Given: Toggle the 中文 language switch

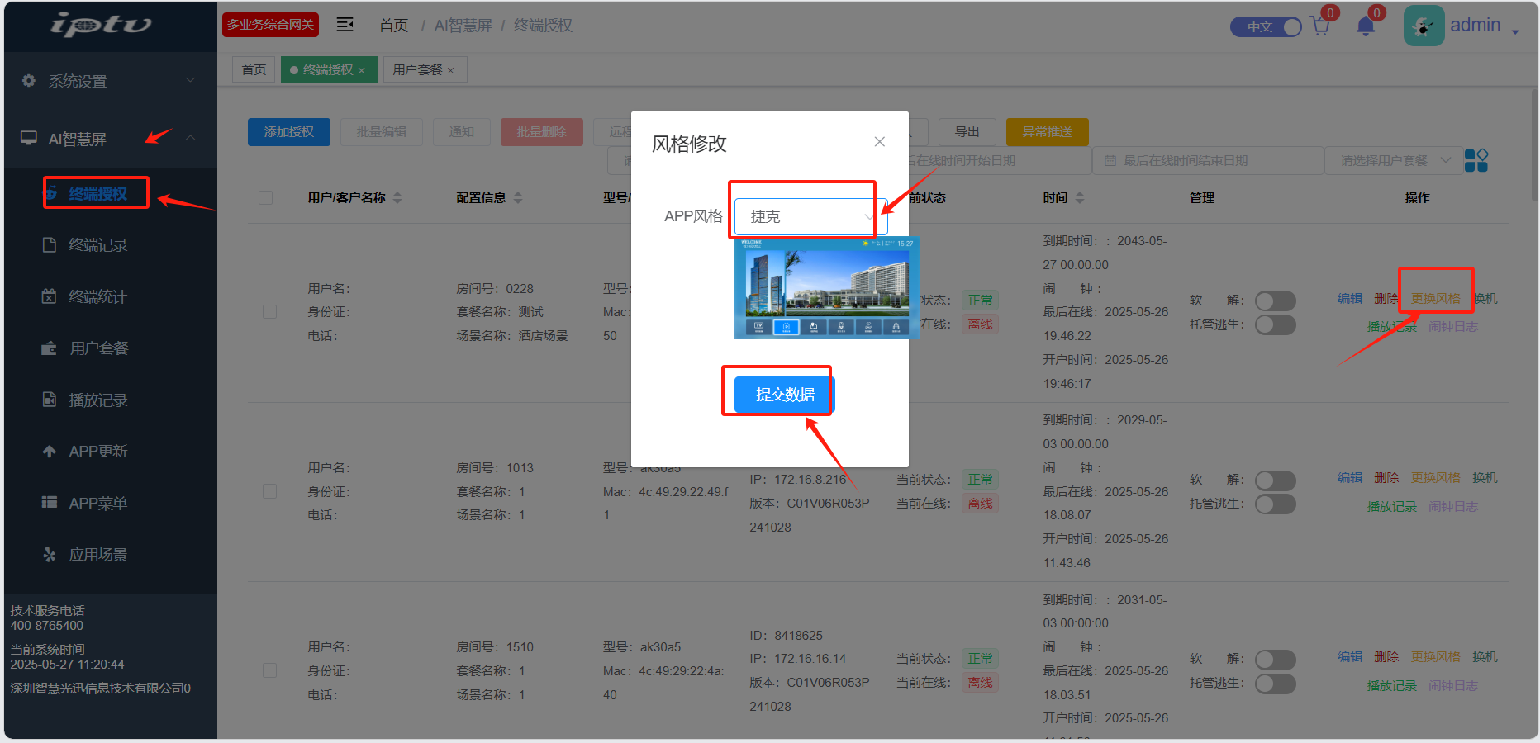Looking at the screenshot, I should point(1266,27).
